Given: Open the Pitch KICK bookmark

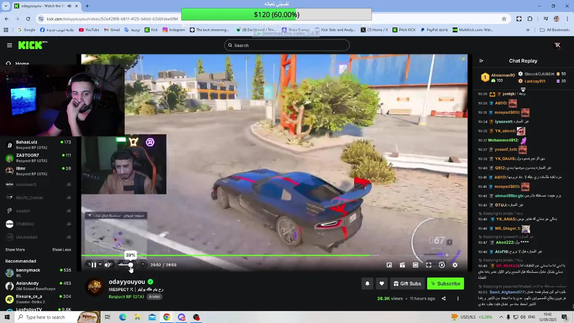Looking at the screenshot, I should [404, 30].
